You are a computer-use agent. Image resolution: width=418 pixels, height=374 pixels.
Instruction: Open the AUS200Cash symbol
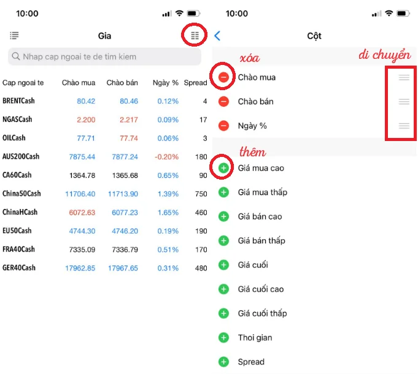coord(21,156)
